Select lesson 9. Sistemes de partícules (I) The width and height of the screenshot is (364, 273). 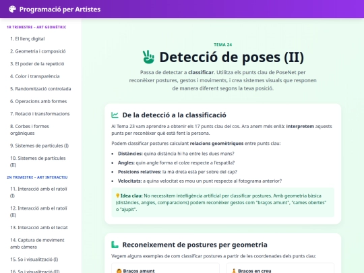pyautogui.click(x=40, y=146)
